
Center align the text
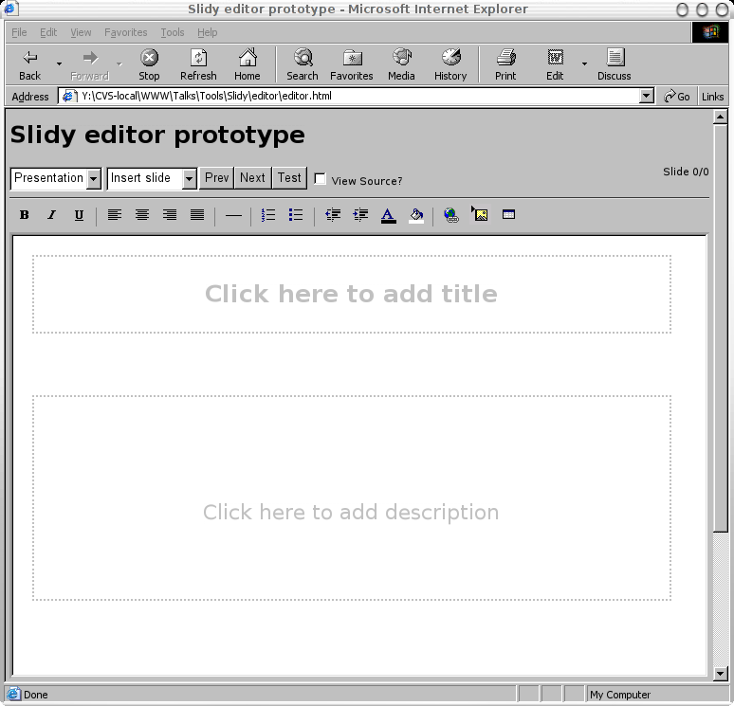142,215
